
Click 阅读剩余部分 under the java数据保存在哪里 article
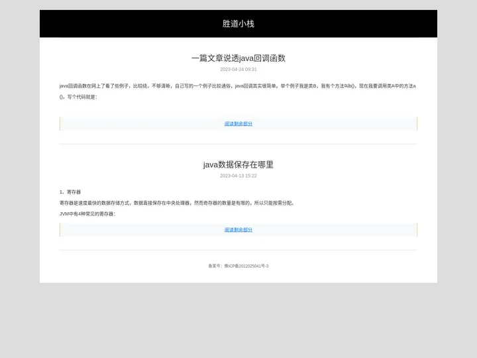click(x=238, y=230)
